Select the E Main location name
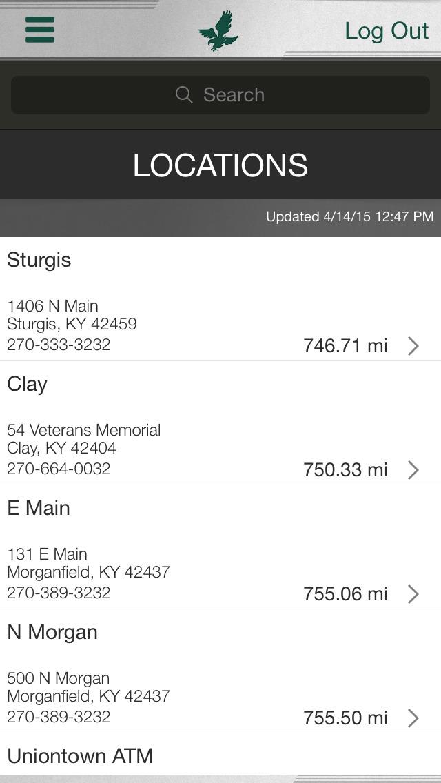This screenshot has height=783, width=441. point(39,508)
